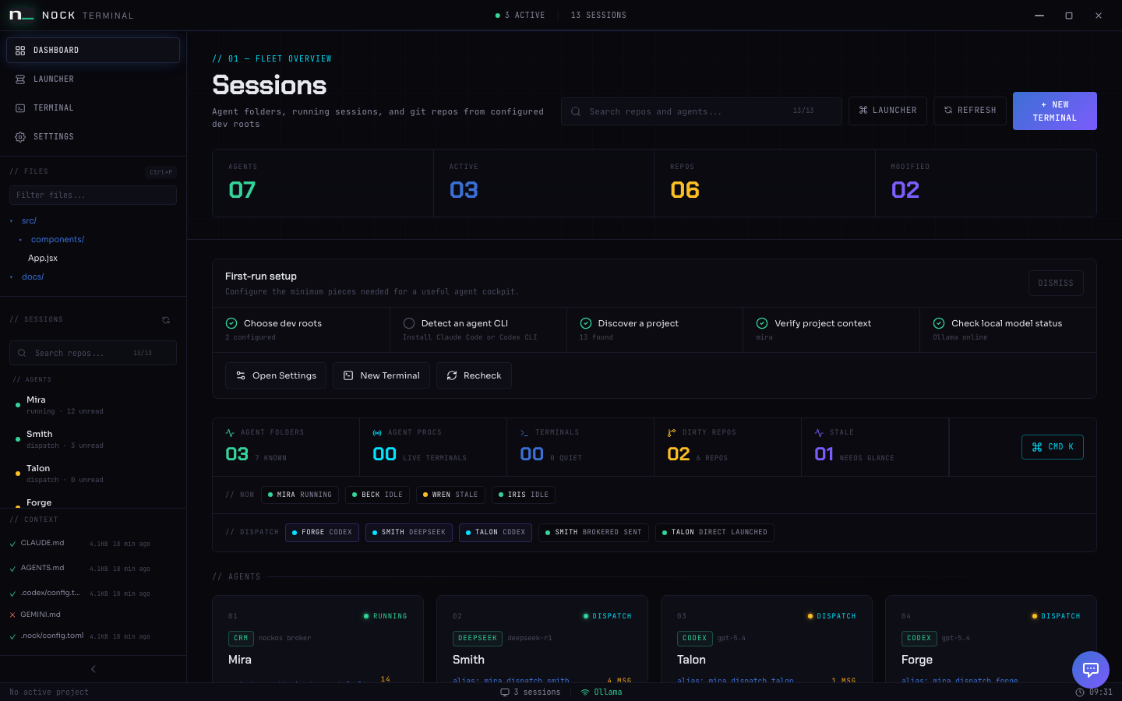Click Search repos and agents field
1122x701 pixels.
coord(701,111)
